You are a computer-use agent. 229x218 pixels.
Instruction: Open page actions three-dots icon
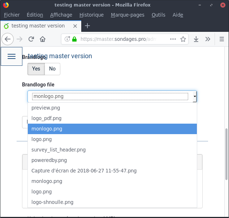173,39
